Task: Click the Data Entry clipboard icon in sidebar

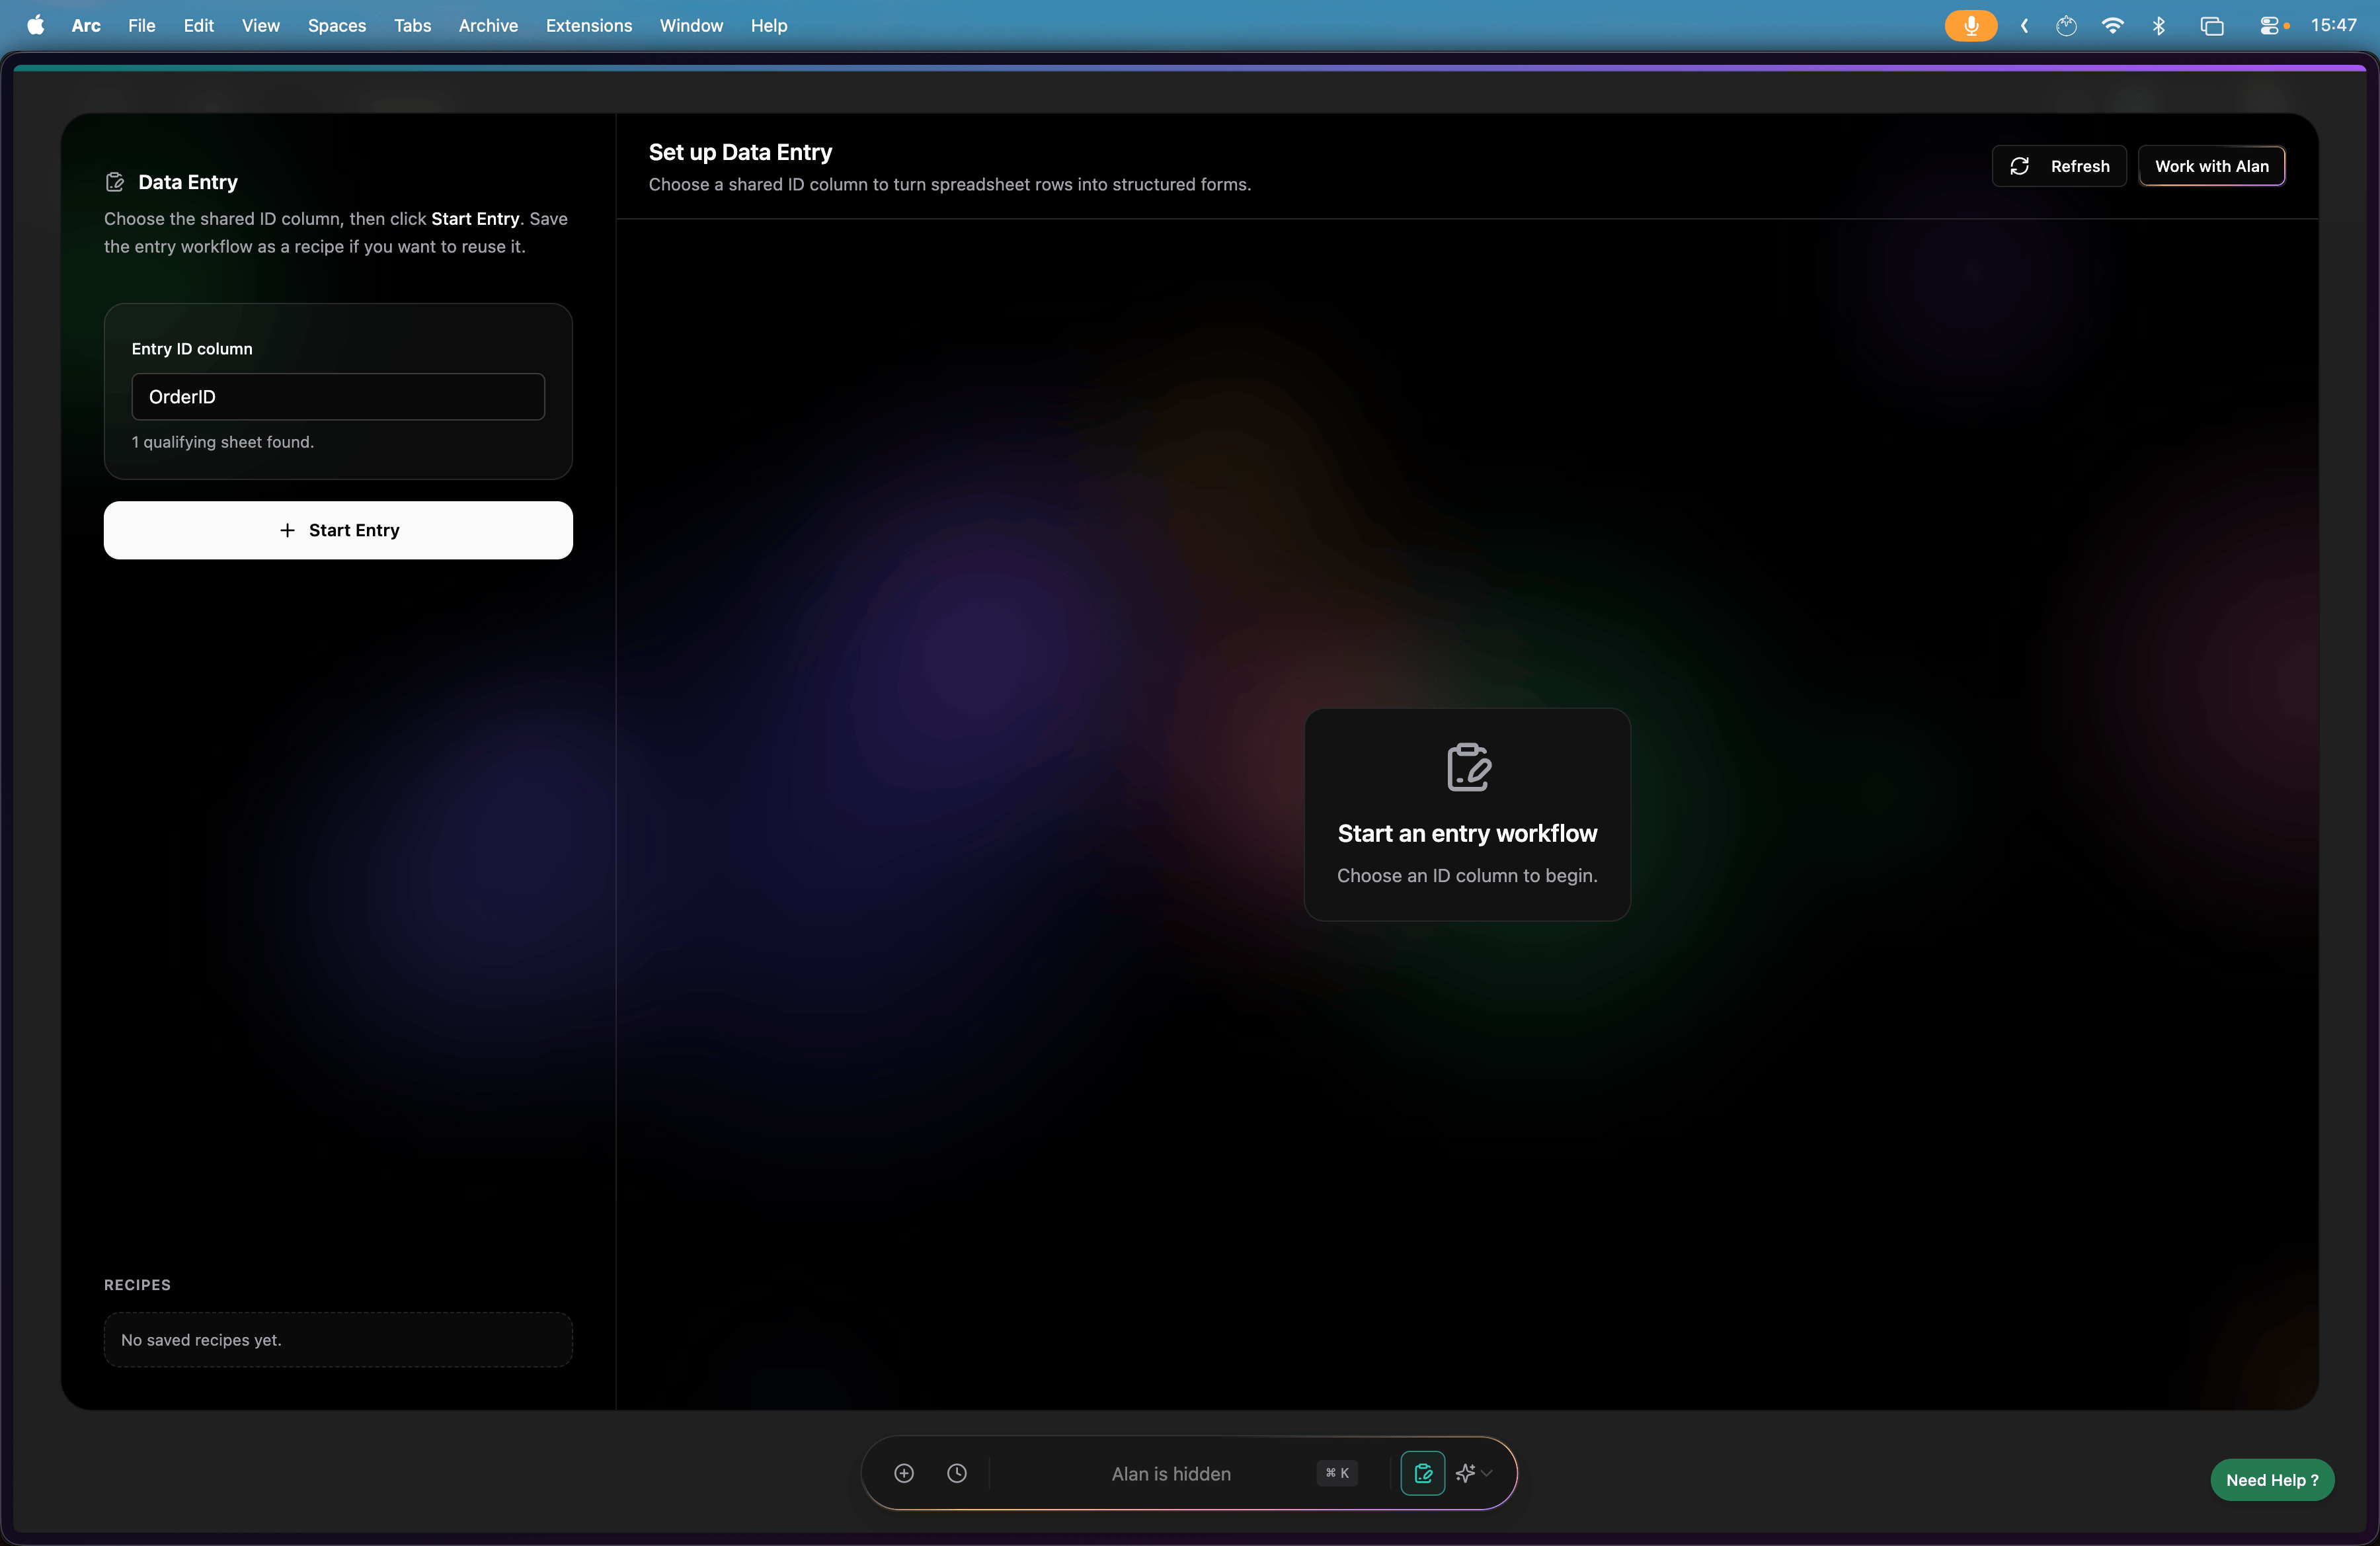Action: tap(115, 182)
